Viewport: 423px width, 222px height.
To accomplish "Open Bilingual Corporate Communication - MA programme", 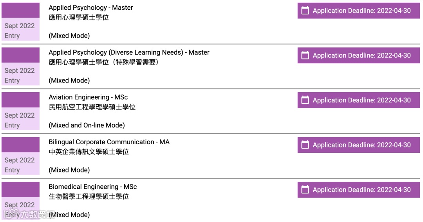I will pyautogui.click(x=109, y=142).
